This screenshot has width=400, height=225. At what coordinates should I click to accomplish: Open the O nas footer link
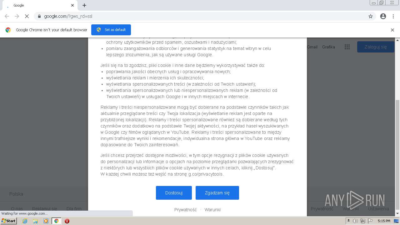coord(17,209)
